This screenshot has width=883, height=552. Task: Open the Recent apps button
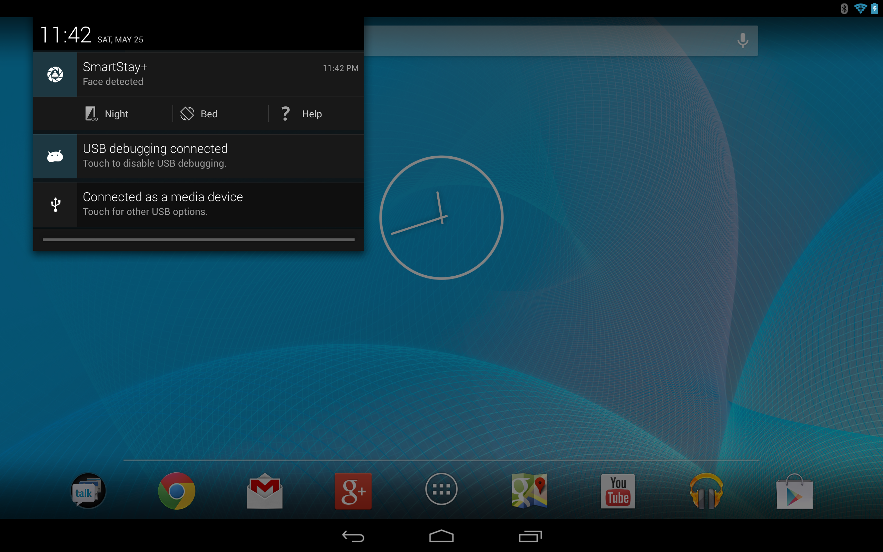530,536
